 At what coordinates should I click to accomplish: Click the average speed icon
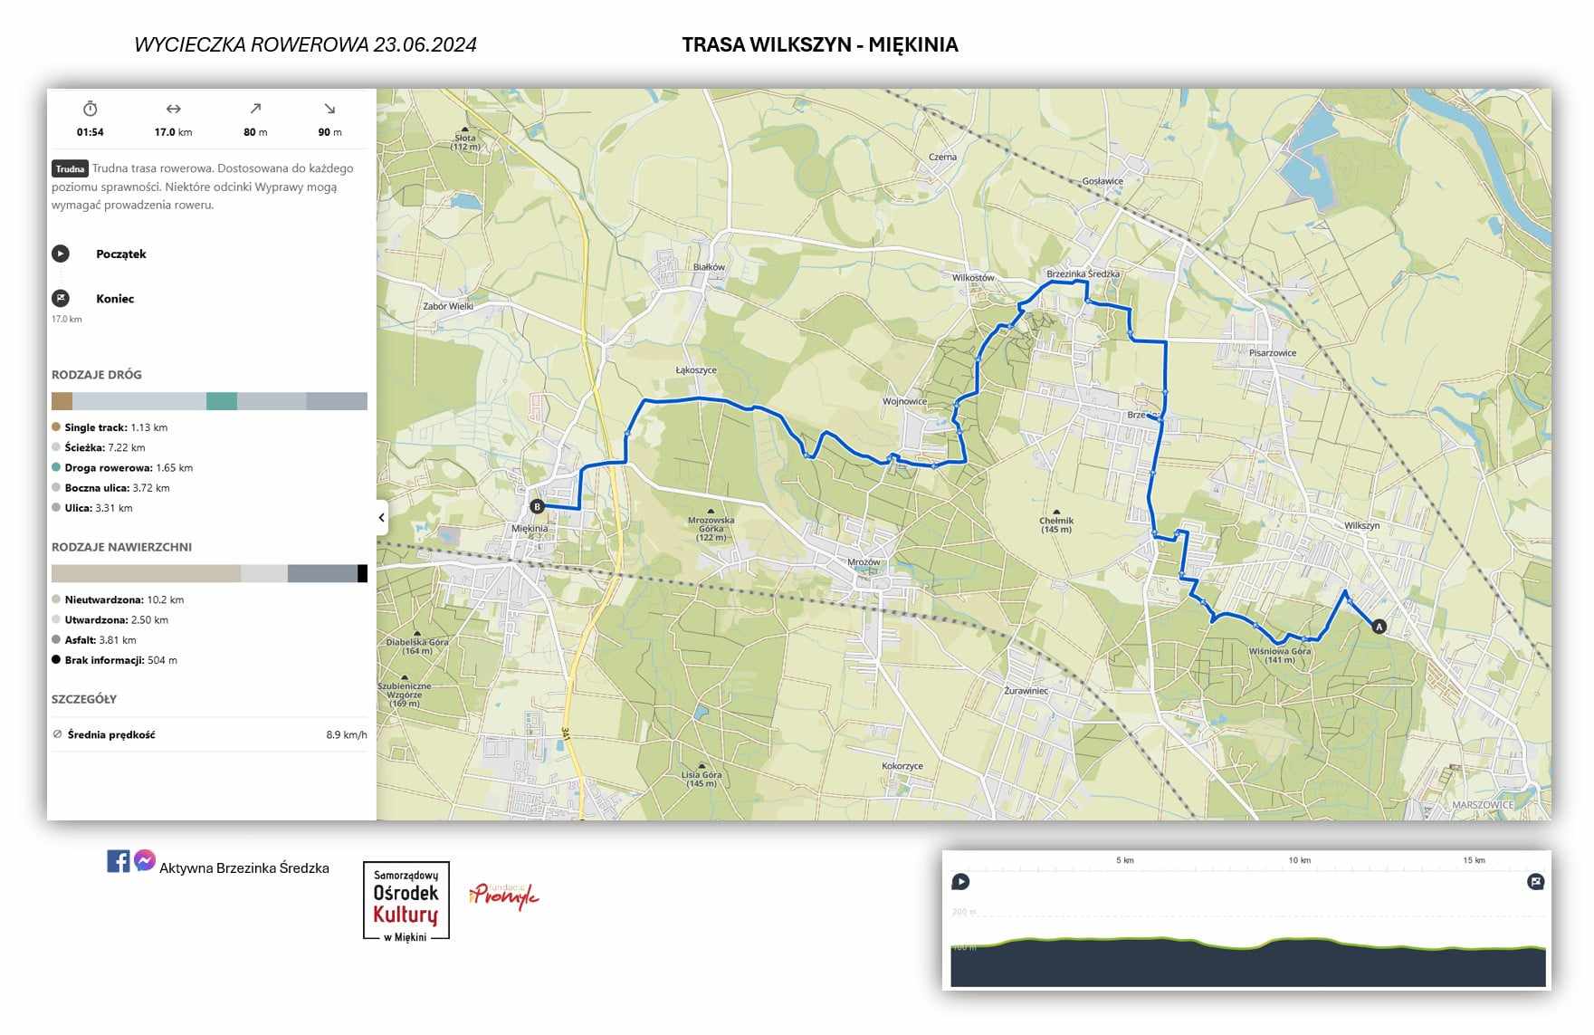coord(58,734)
